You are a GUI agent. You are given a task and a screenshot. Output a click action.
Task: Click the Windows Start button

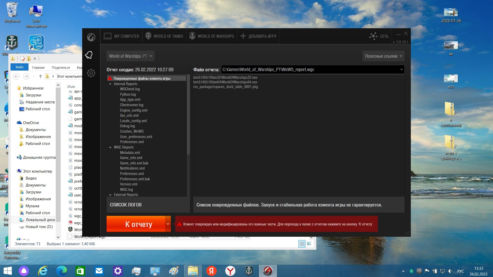(x=8, y=271)
